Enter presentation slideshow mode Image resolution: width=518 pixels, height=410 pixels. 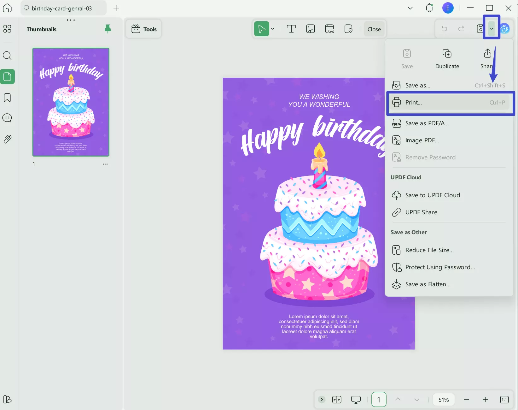[x=356, y=399]
